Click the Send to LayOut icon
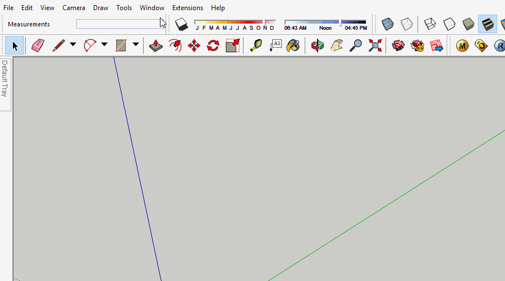Image resolution: width=505 pixels, height=281 pixels. (x=437, y=46)
